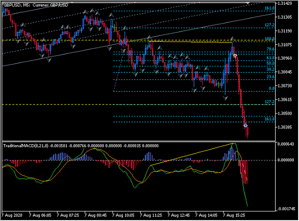Select the yellow divergence trendline in MACD window
The image size is (299, 221).
[193, 154]
